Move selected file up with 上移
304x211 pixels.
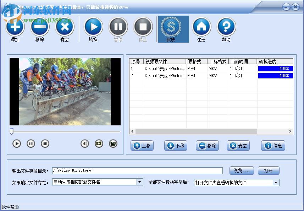click(142, 146)
